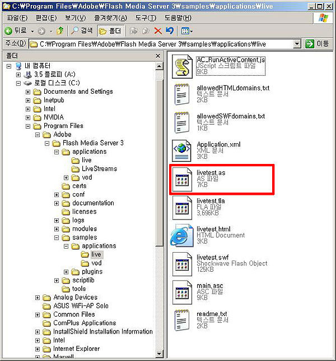Viewport: 336px width, 361px height.
Task: Click the forward navigation arrow icon
Action: (41, 31)
